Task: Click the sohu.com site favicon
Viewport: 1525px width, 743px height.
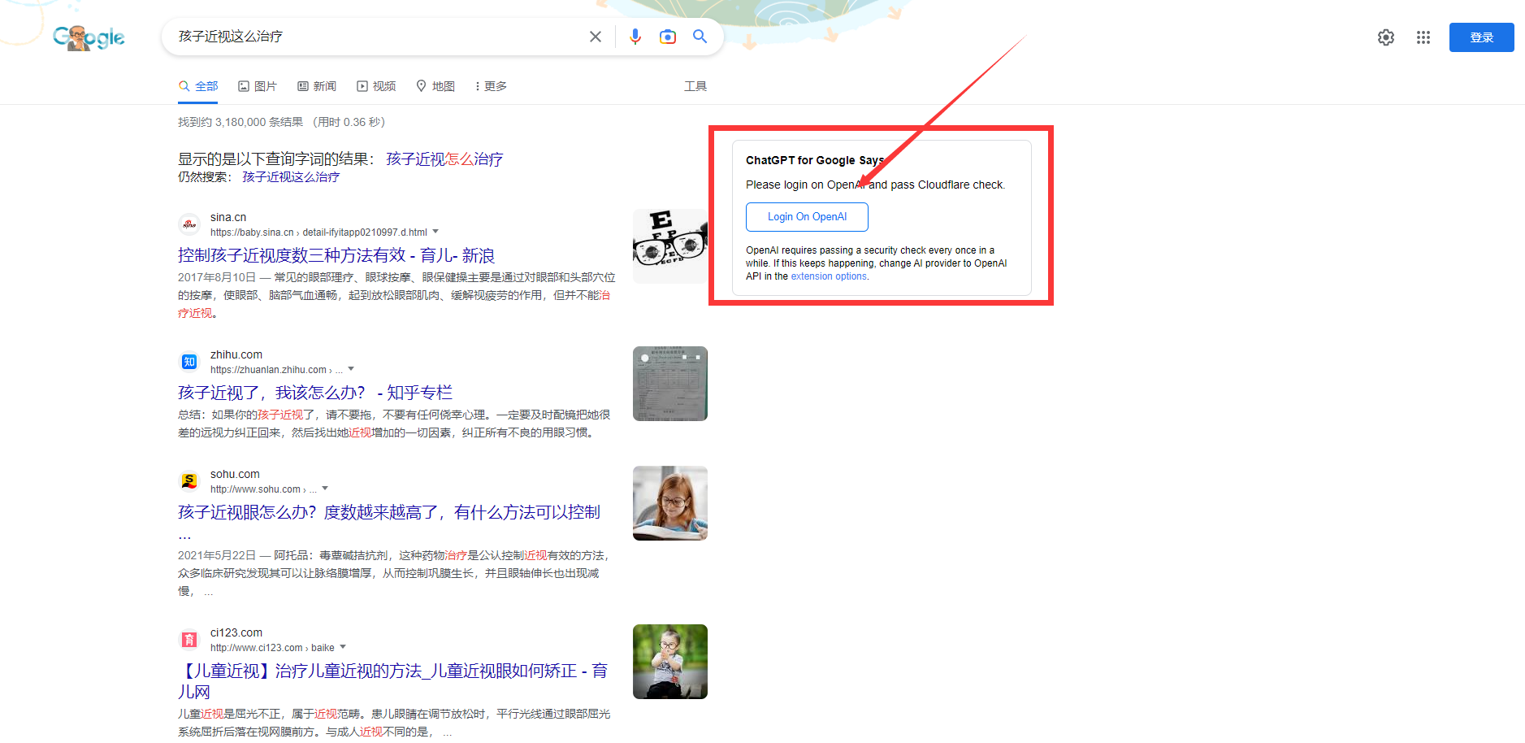Action: point(189,481)
